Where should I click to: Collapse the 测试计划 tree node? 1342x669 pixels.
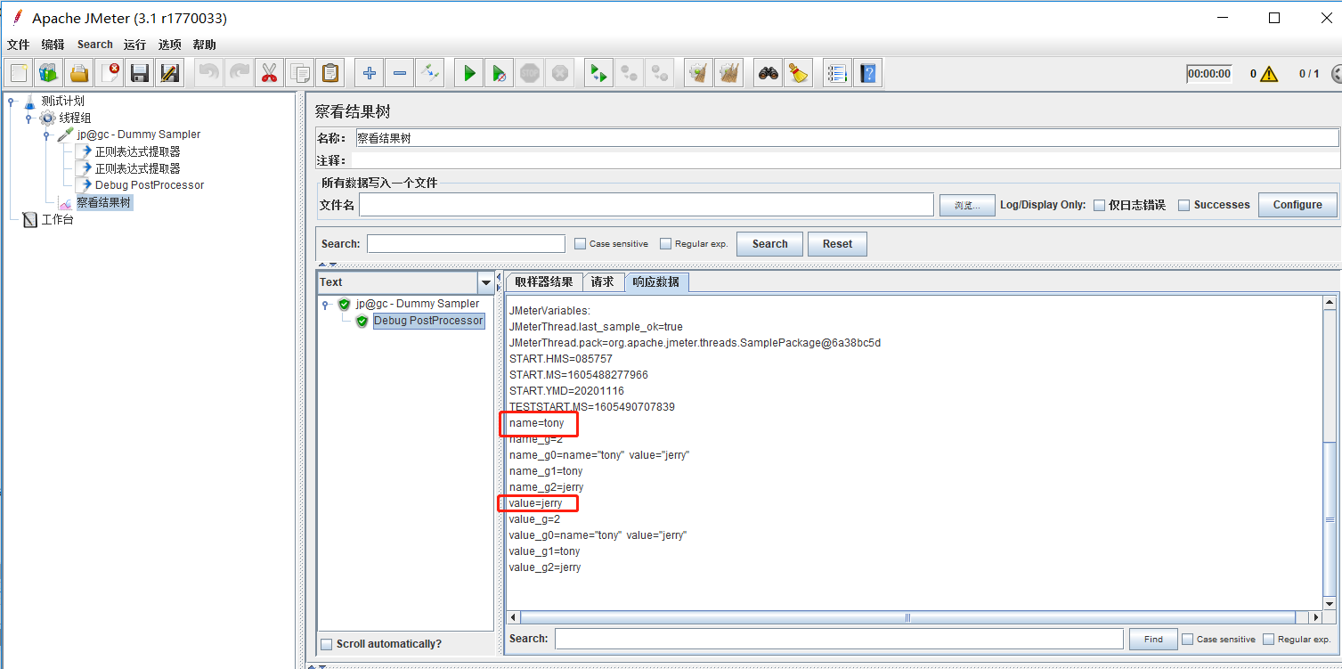12,102
